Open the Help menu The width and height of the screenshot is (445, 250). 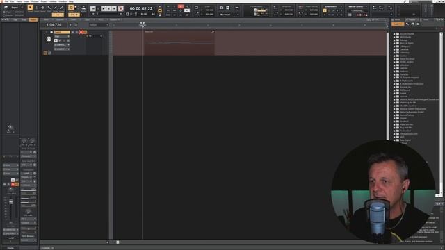pos(71,1)
